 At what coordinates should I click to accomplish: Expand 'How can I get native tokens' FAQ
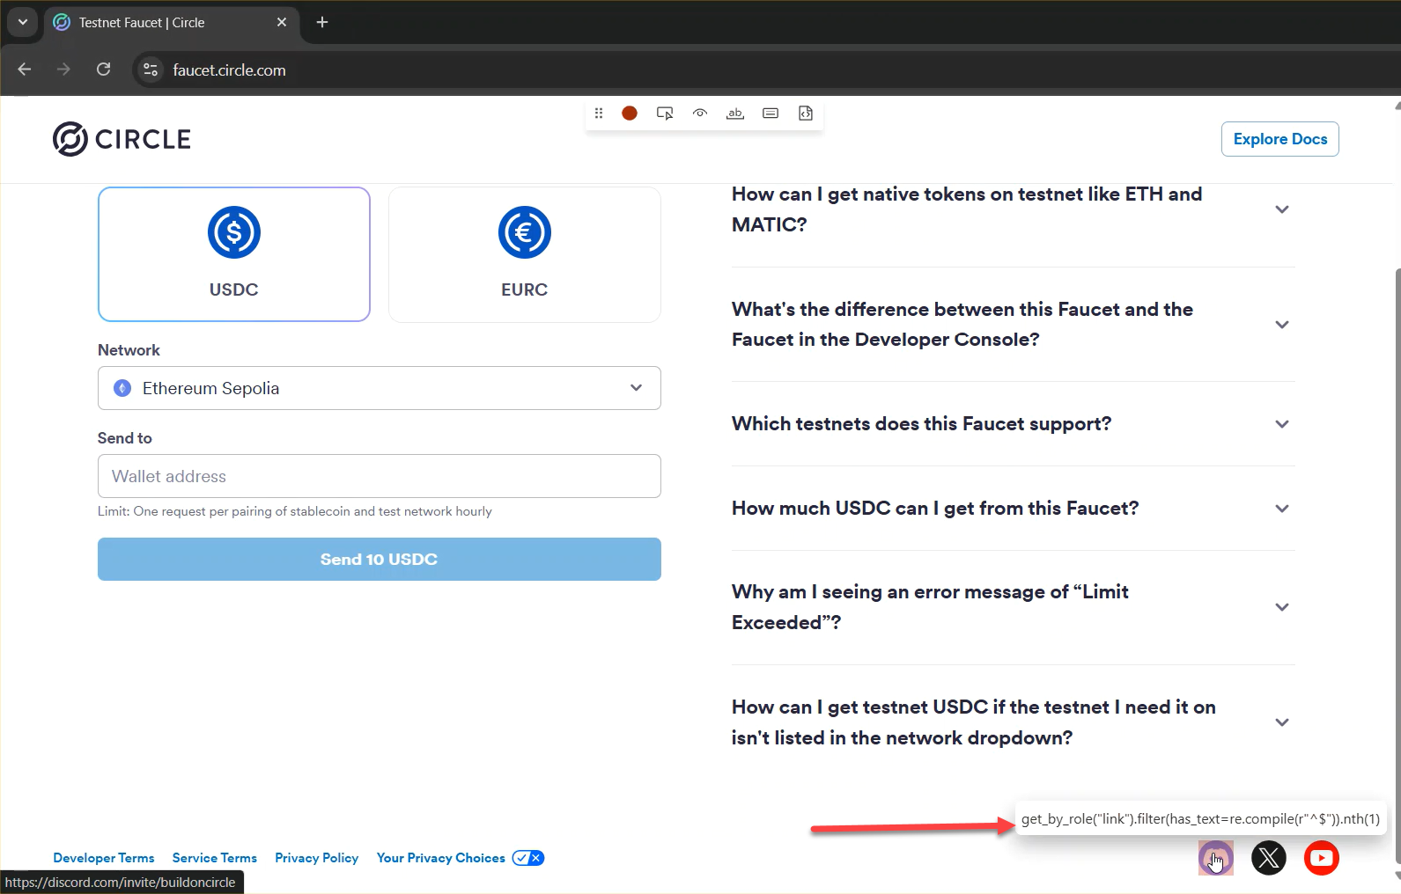1013,209
